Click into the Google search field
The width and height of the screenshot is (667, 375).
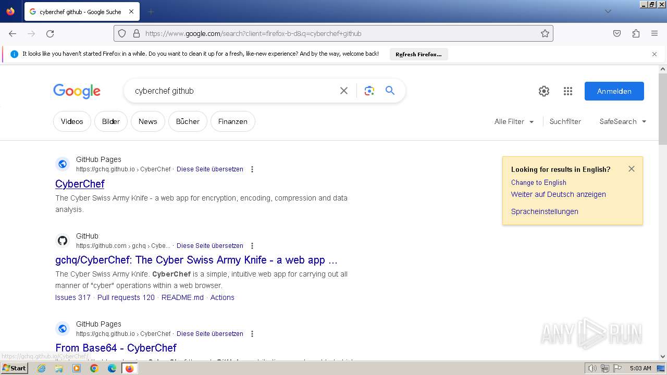pos(234,91)
